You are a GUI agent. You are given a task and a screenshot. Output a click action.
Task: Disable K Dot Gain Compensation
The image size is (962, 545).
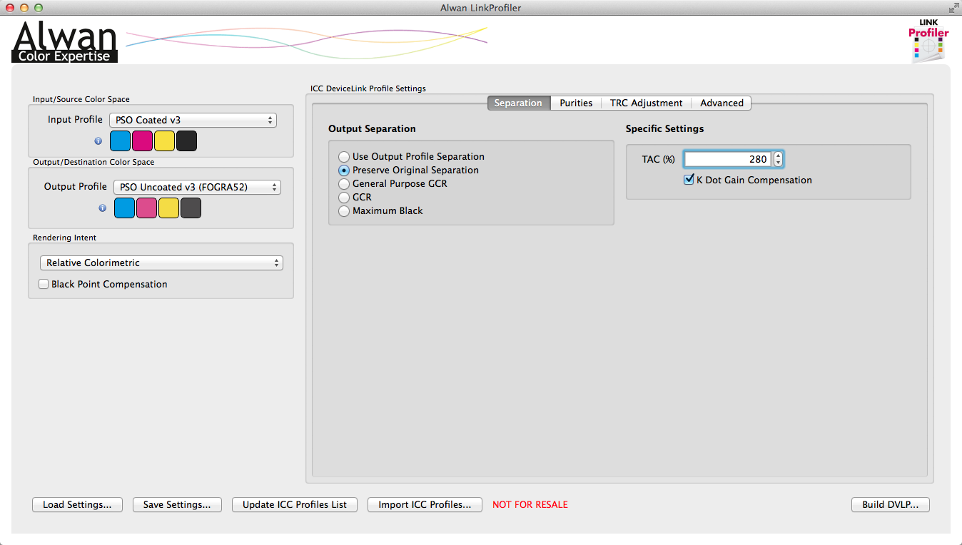[689, 180]
